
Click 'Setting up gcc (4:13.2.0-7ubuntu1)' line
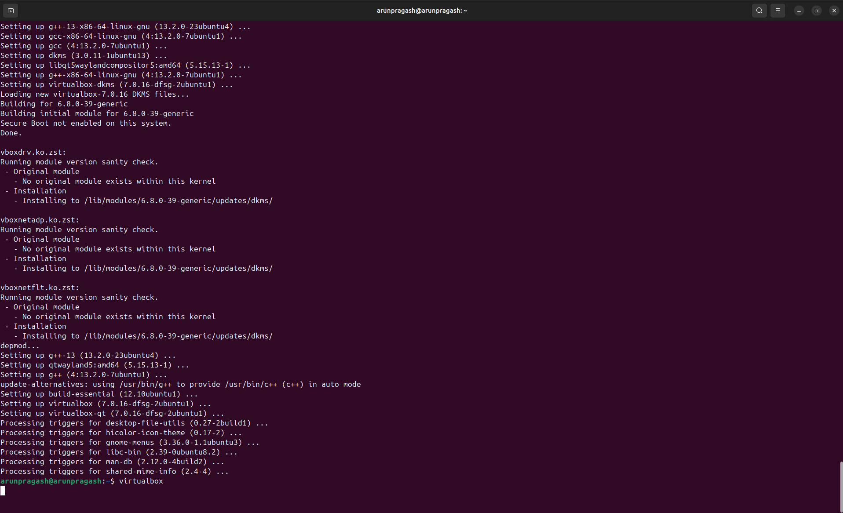point(84,46)
